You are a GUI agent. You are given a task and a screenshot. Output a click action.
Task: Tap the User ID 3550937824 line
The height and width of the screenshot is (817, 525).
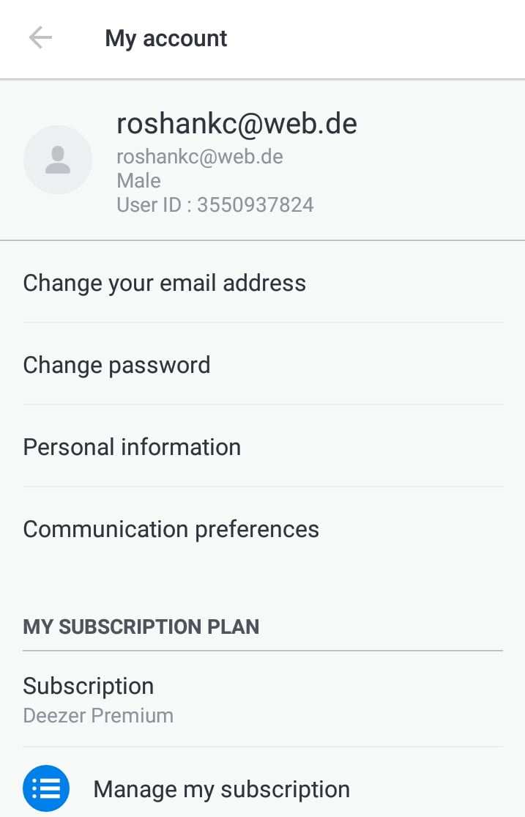point(215,204)
